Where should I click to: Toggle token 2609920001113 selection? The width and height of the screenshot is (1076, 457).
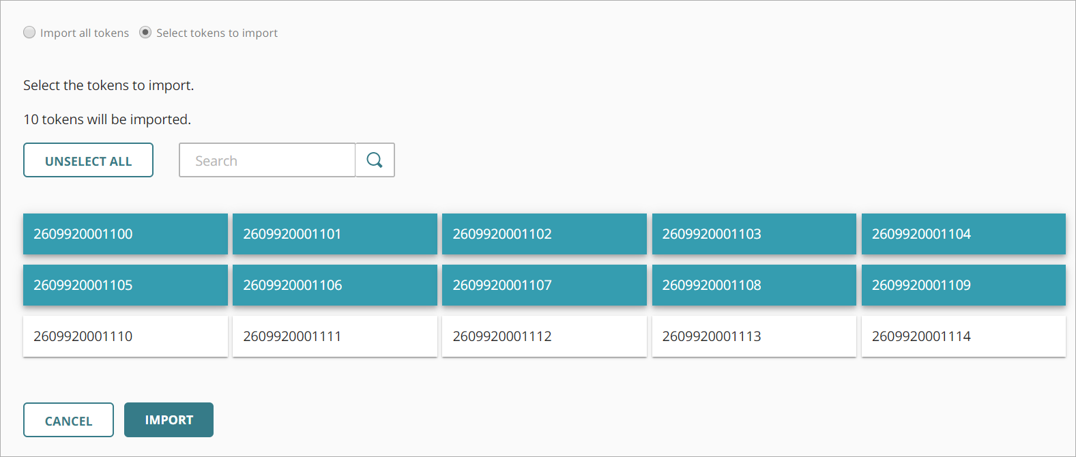[x=753, y=336]
